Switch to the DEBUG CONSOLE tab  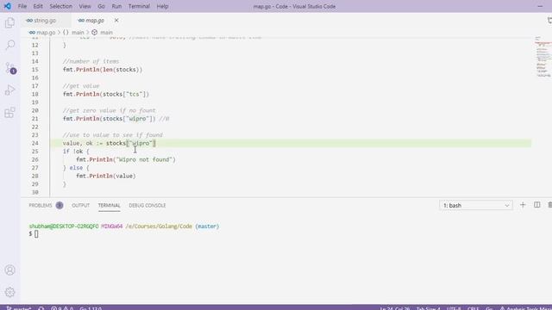coord(147,205)
